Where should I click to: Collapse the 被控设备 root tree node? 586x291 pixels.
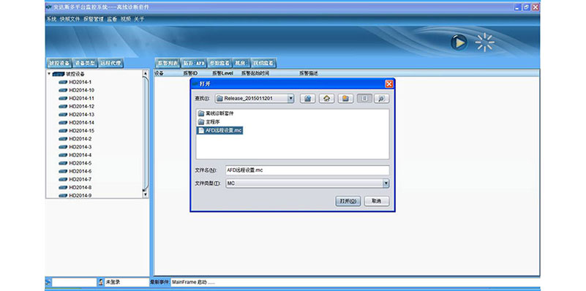click(49, 74)
